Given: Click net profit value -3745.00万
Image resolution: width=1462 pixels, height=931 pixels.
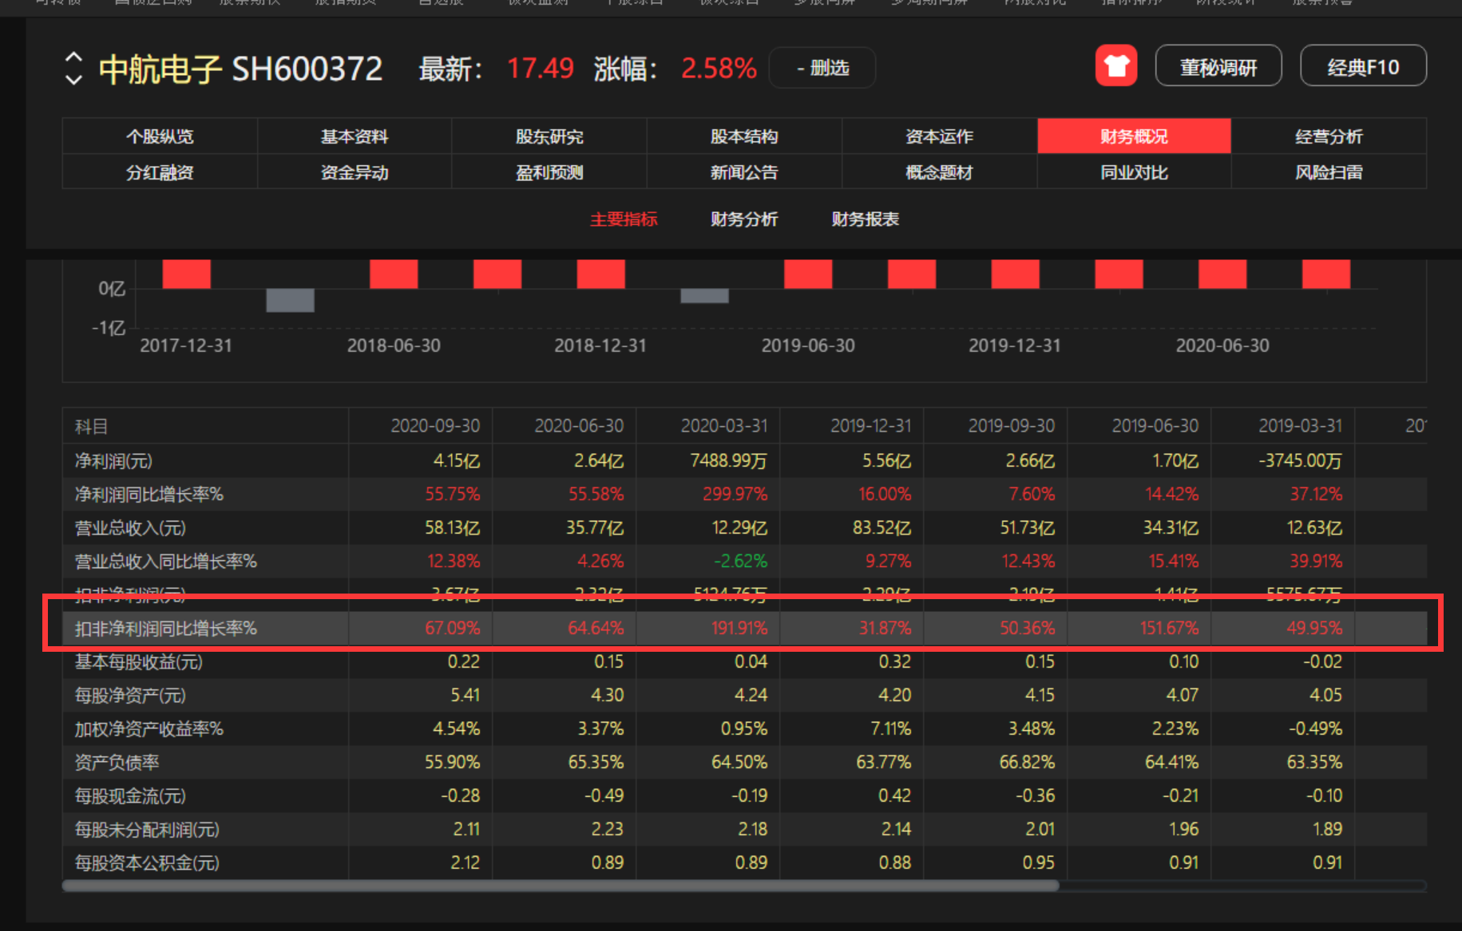Looking at the screenshot, I should click(x=1299, y=461).
